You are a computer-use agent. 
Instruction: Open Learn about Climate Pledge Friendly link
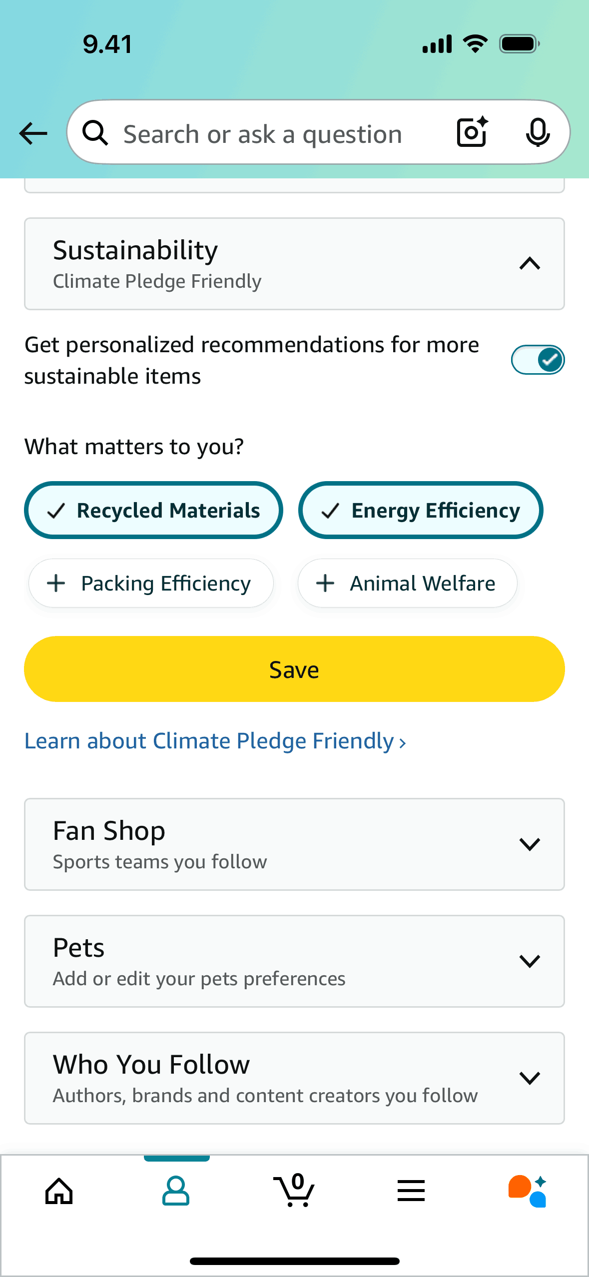click(215, 741)
